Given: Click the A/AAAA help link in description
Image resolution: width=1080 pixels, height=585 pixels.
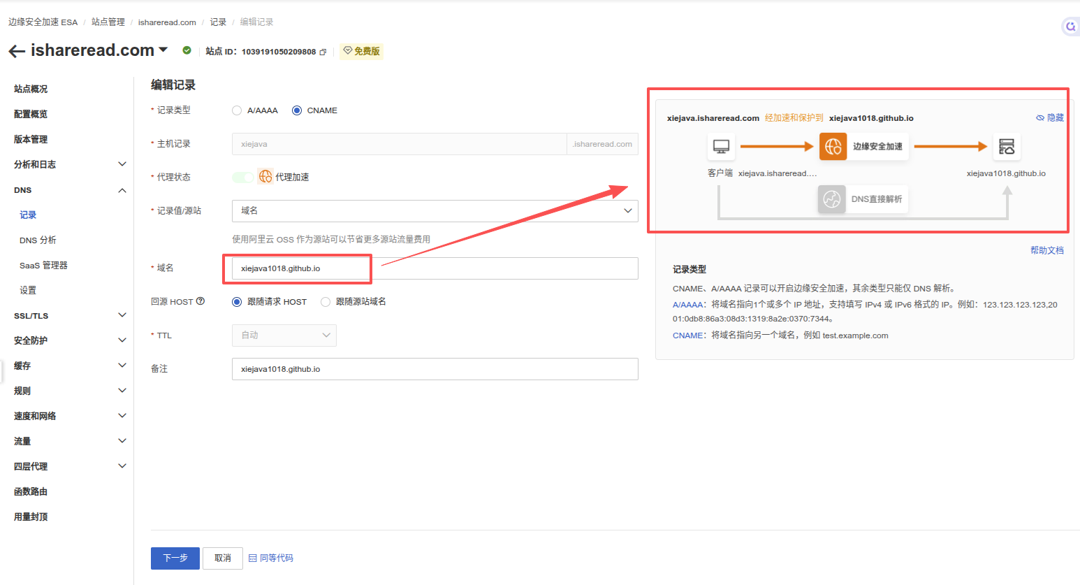Looking at the screenshot, I should pos(688,305).
